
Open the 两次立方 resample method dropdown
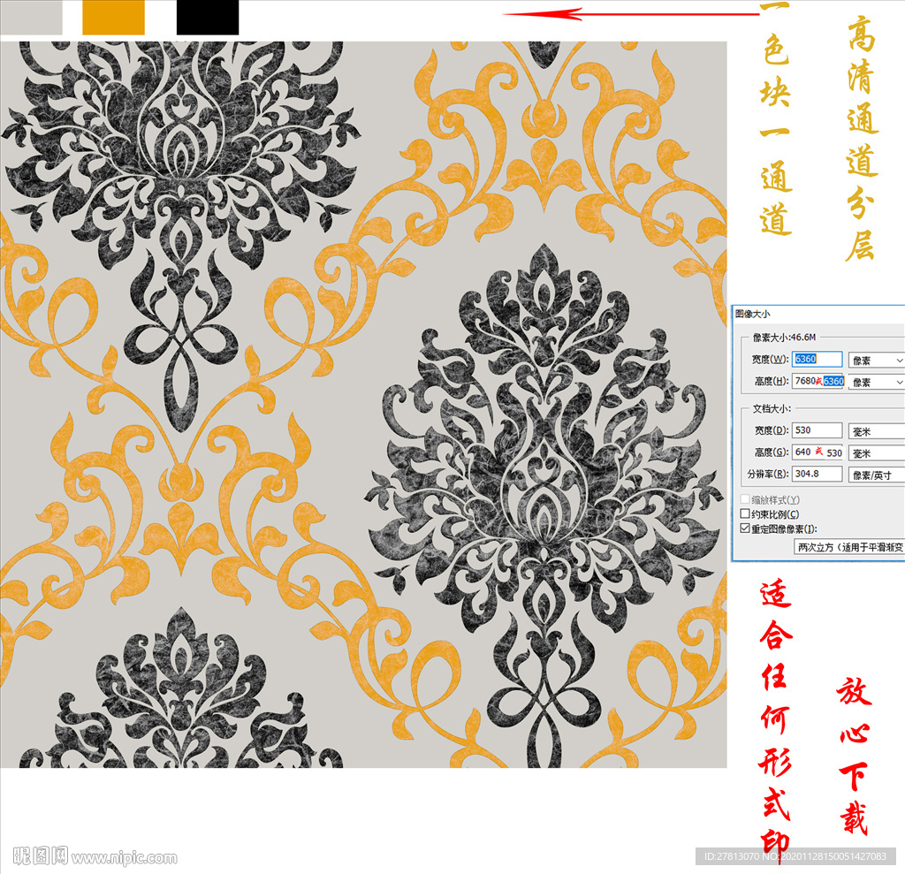849,547
